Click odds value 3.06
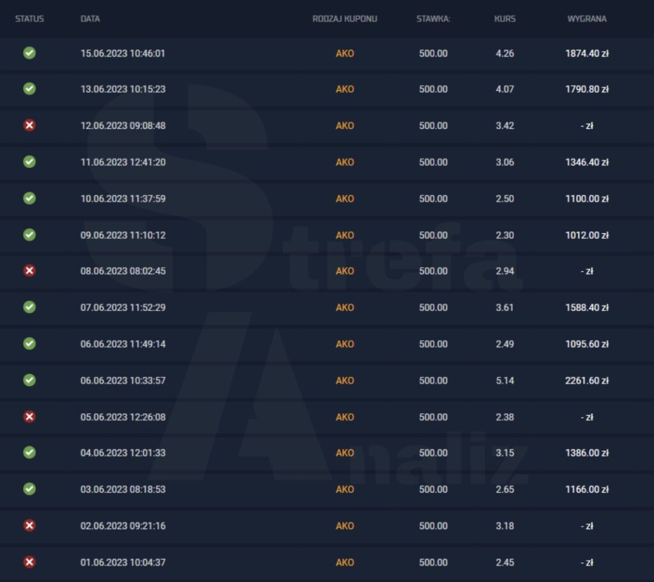 coord(505,162)
